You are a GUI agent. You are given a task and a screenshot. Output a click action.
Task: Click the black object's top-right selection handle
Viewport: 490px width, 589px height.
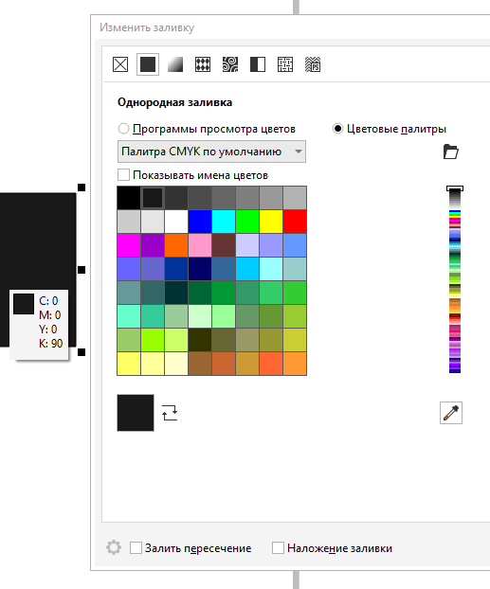click(82, 187)
